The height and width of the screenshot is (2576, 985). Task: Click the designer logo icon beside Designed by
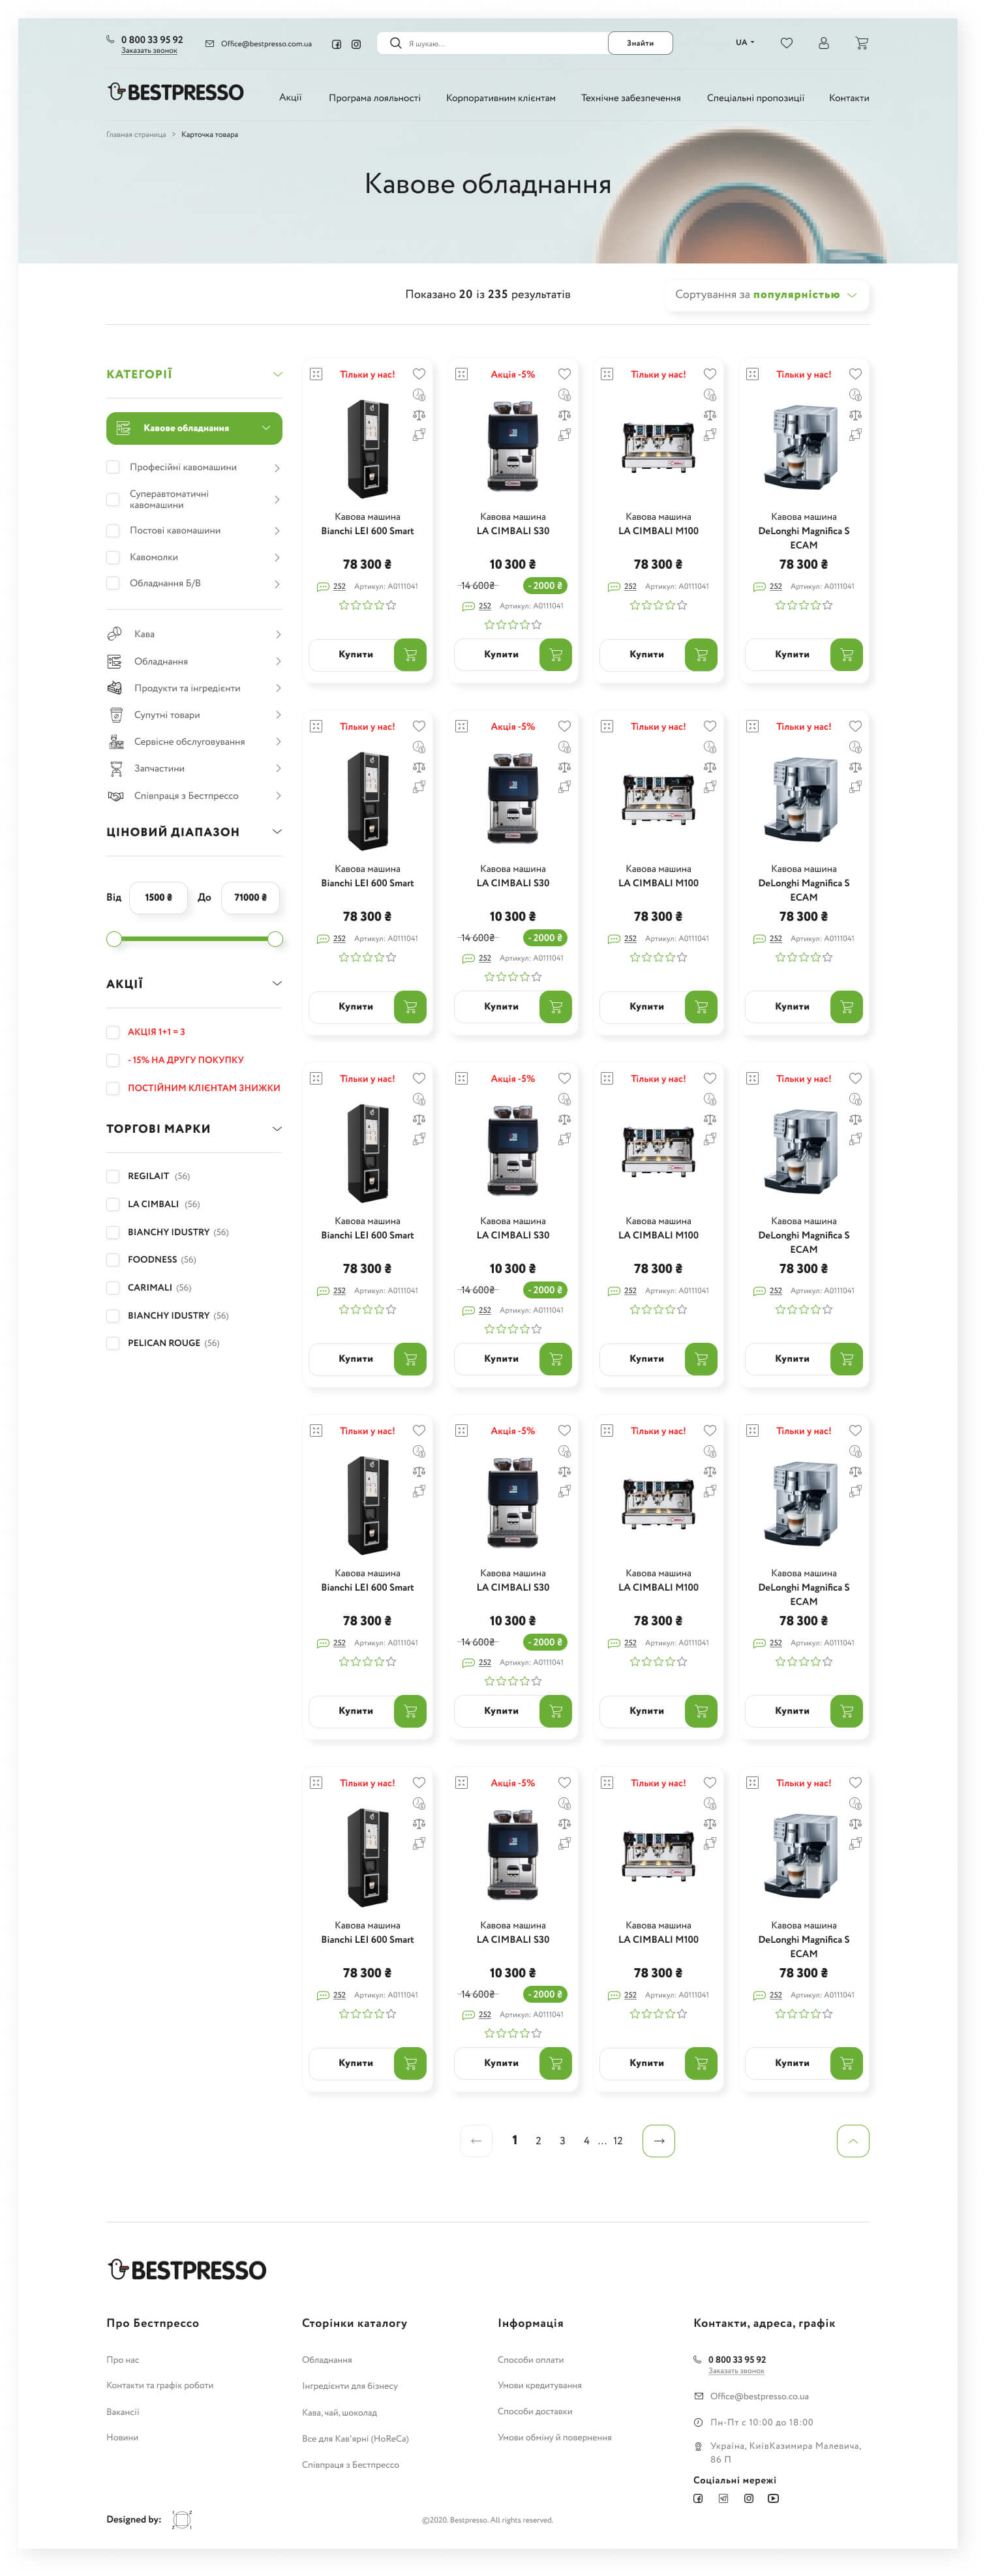[x=181, y=2519]
